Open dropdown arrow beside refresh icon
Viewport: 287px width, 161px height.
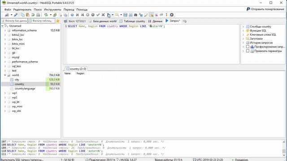pyautogui.click(x=51, y=15)
